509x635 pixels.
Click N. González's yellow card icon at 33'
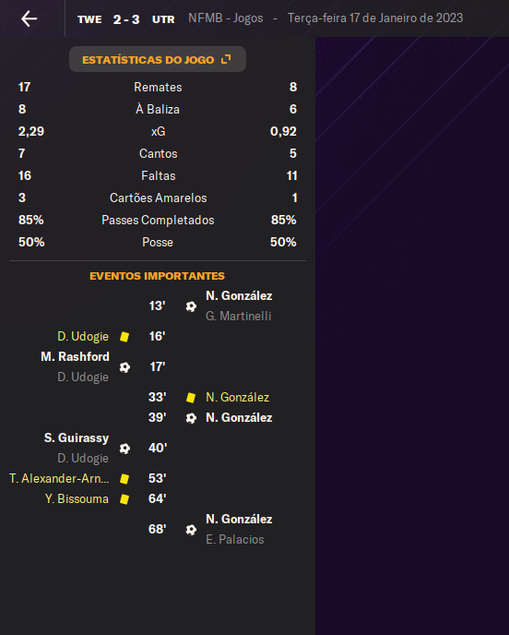coord(191,397)
